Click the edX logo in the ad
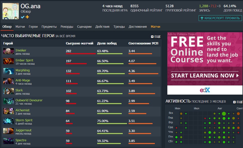Viewport: 243px width, 148px height. [205, 90]
